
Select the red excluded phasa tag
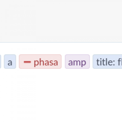click(x=40, y=62)
